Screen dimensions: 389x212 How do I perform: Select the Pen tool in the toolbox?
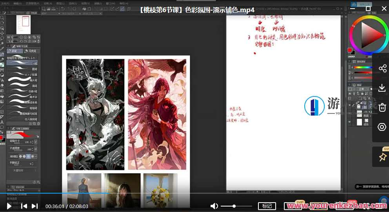pyautogui.click(x=2, y=54)
